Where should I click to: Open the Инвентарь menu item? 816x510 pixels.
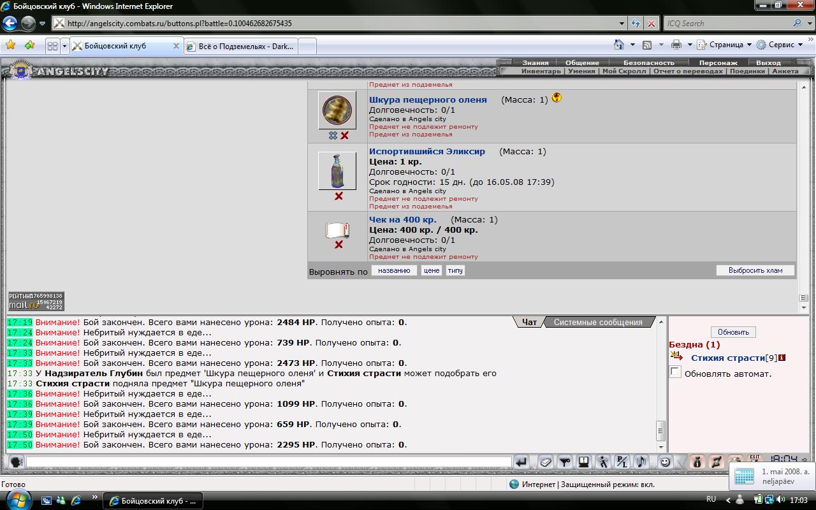pyautogui.click(x=541, y=71)
